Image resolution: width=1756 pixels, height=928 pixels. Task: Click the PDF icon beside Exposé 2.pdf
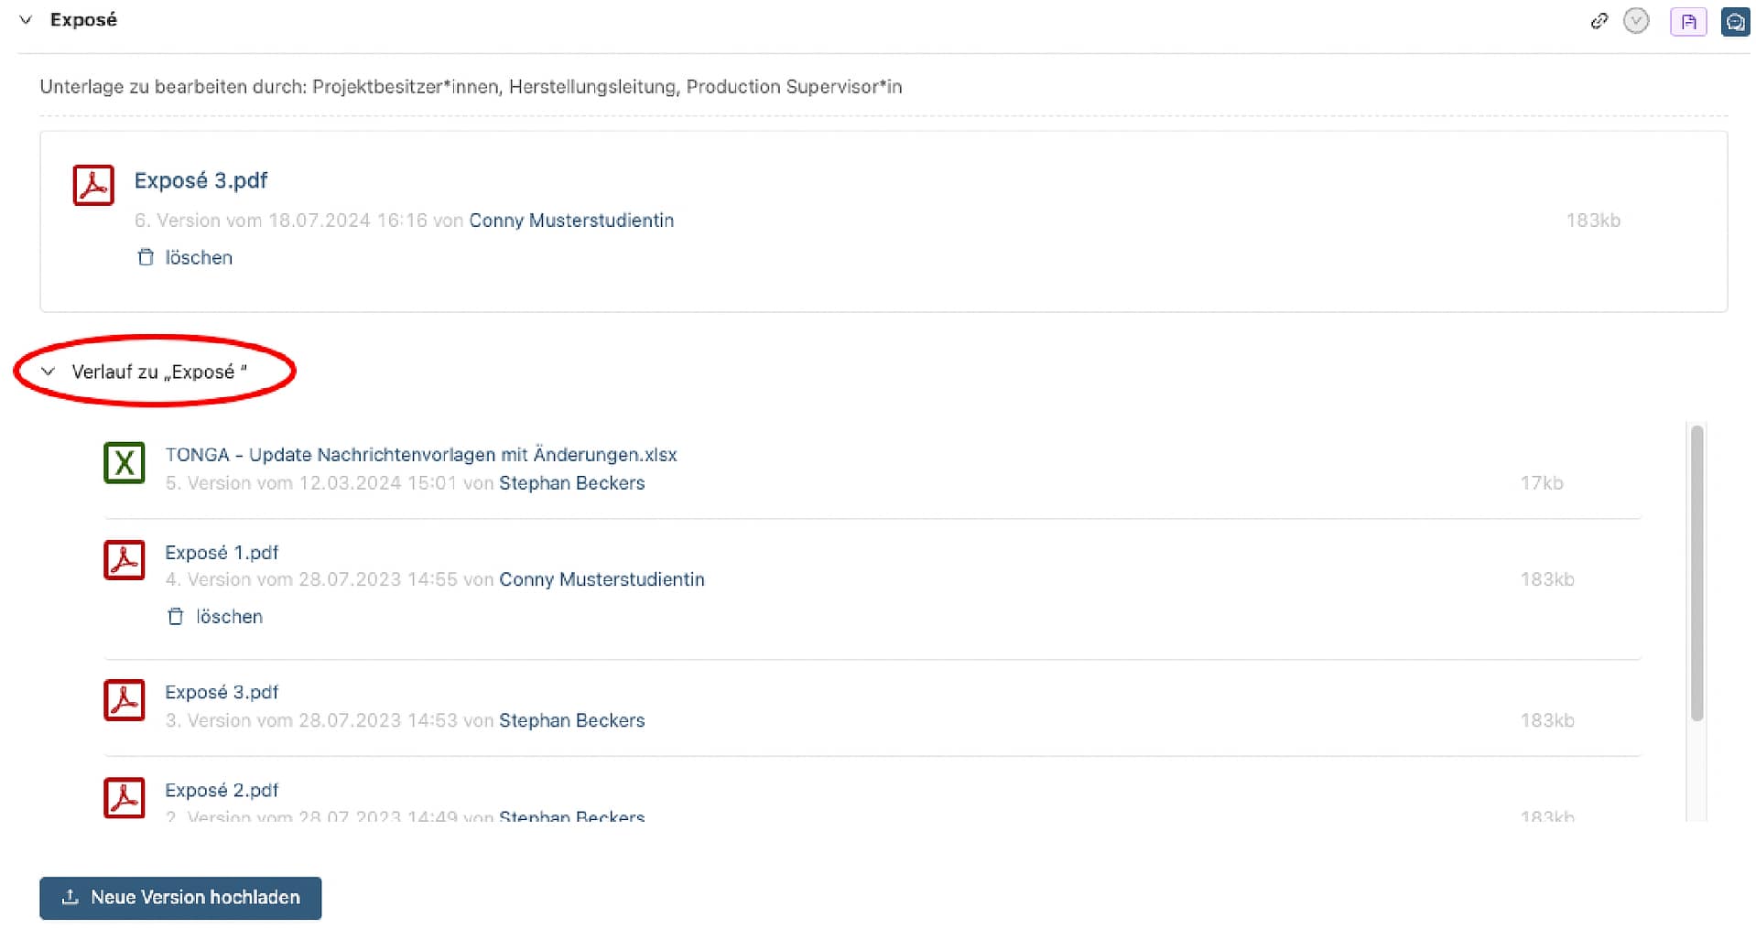[125, 798]
